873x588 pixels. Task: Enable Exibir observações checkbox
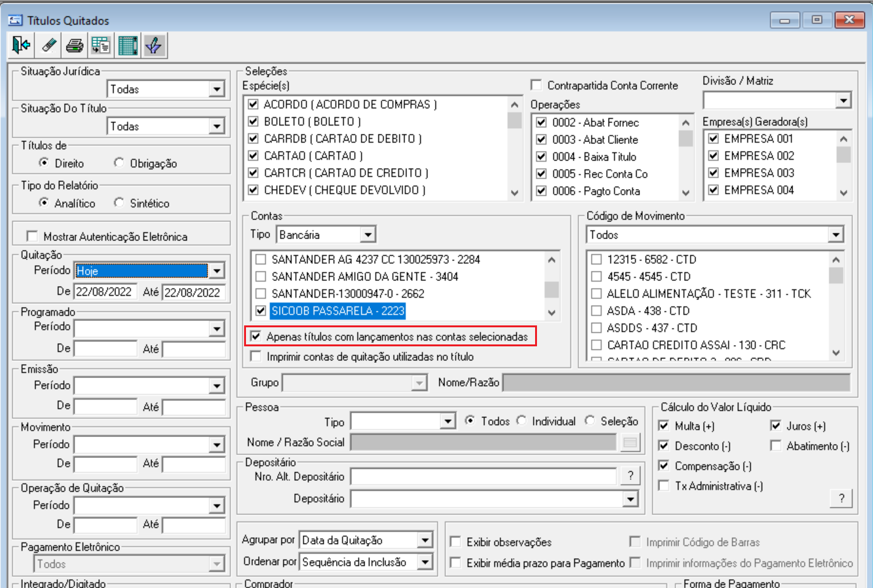pos(455,542)
